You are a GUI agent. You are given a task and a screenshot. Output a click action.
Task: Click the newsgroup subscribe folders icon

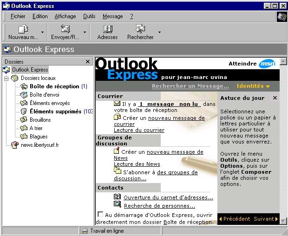(x=118, y=170)
